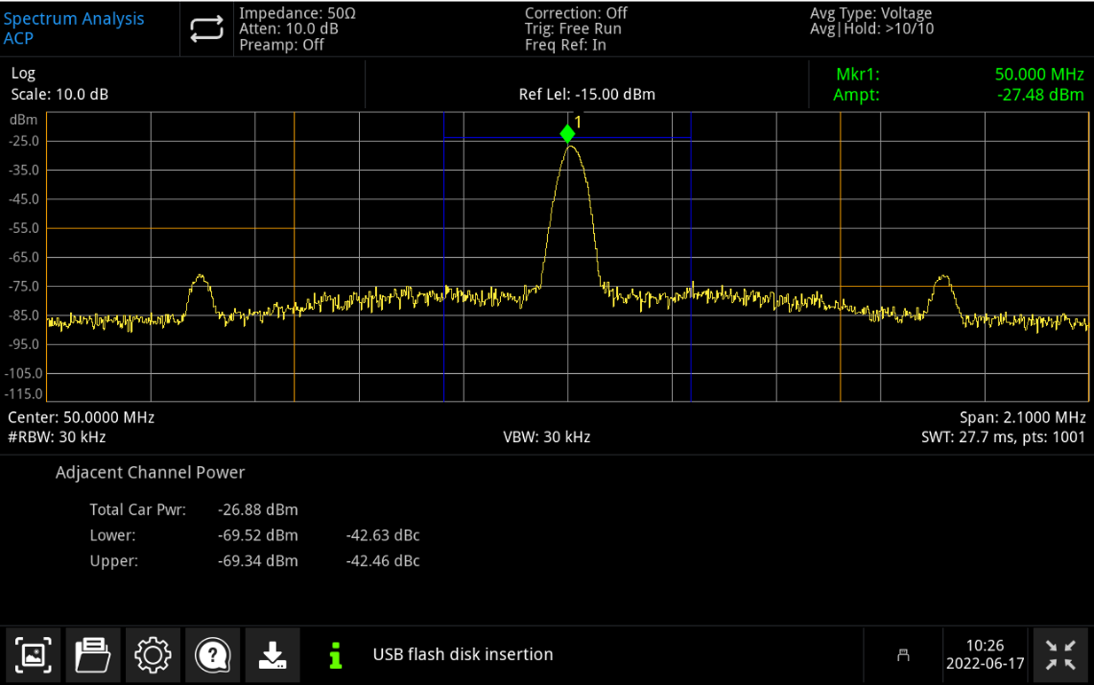1094x685 pixels.
Task: Open the system settings gear
Action: pos(152,655)
